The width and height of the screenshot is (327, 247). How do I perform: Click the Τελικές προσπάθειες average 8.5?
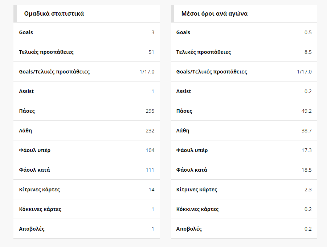pyautogui.click(x=308, y=52)
